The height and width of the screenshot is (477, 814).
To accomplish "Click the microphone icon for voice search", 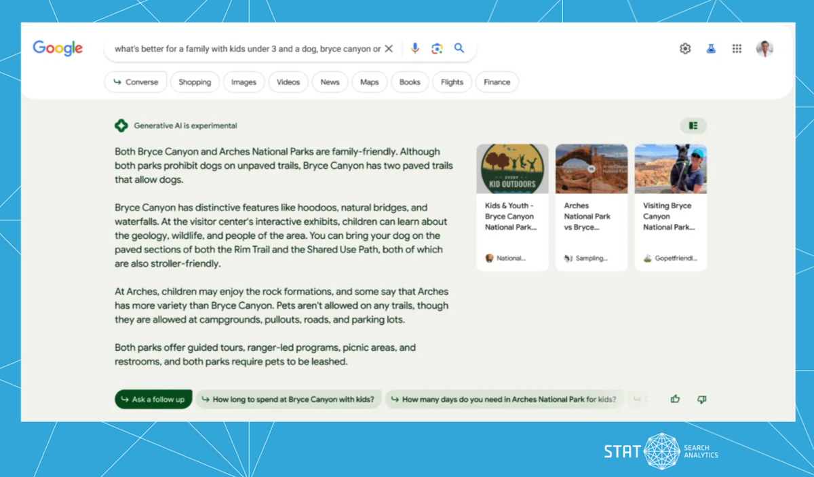I will tap(414, 48).
